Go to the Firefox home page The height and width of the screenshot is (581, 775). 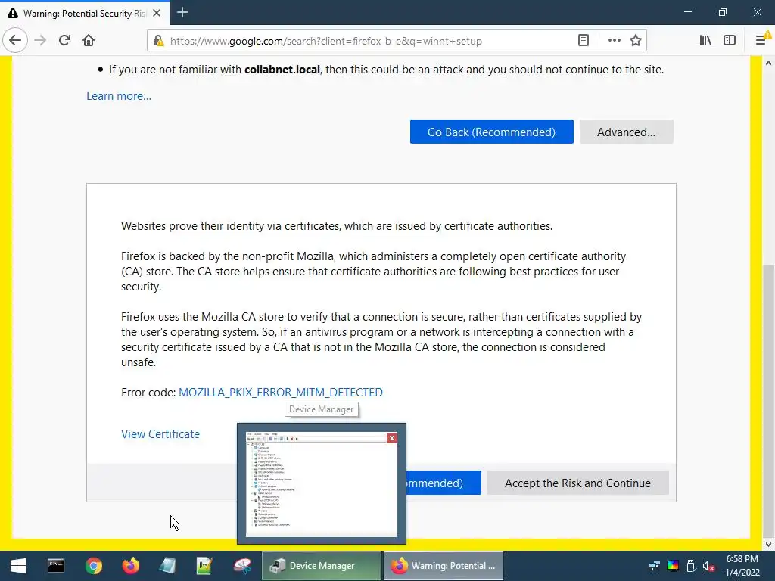[89, 41]
